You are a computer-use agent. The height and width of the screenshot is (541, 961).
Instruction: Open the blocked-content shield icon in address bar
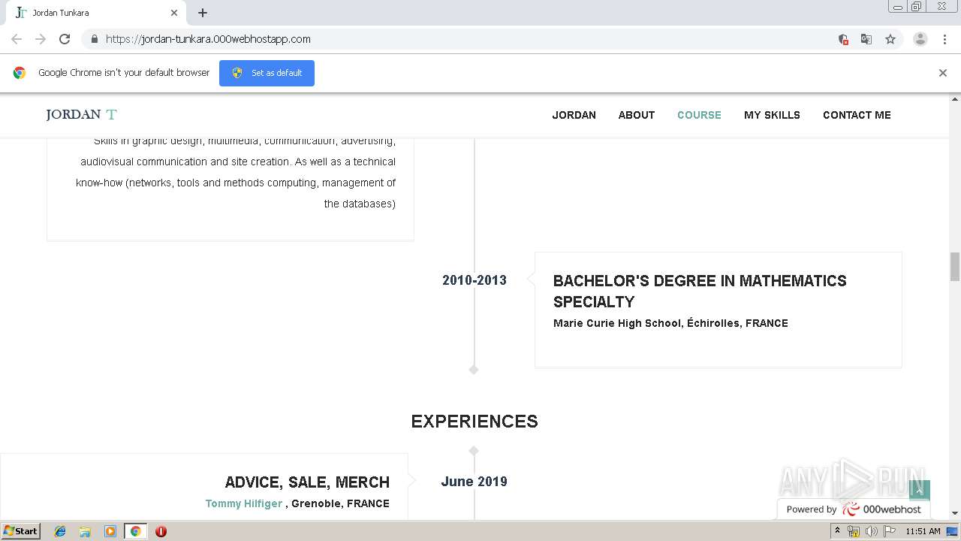coord(843,39)
